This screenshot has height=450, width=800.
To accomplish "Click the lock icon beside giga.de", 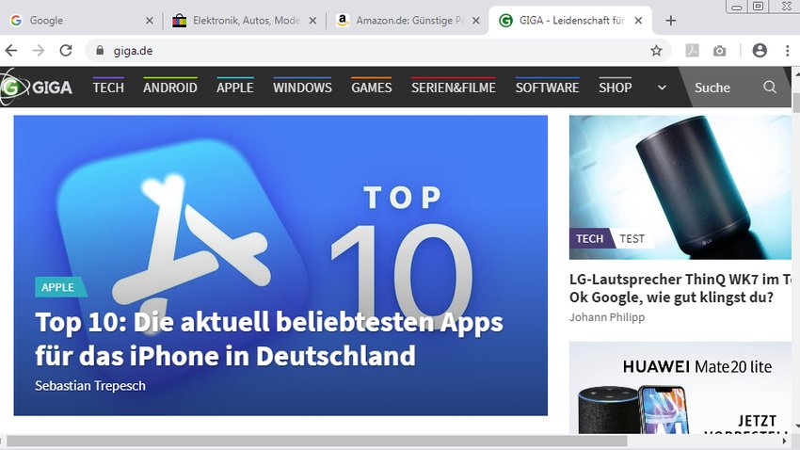I will point(100,51).
